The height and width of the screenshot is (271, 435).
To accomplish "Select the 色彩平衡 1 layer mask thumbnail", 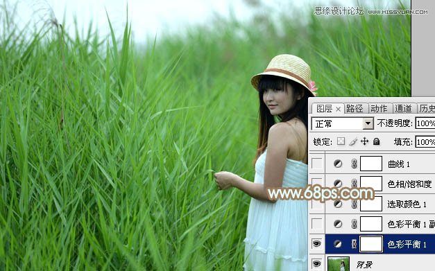I will [371, 244].
